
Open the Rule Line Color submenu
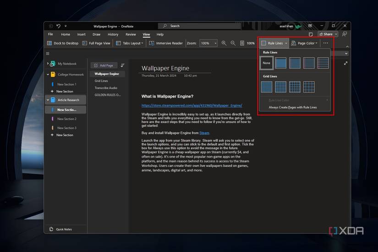point(295,100)
